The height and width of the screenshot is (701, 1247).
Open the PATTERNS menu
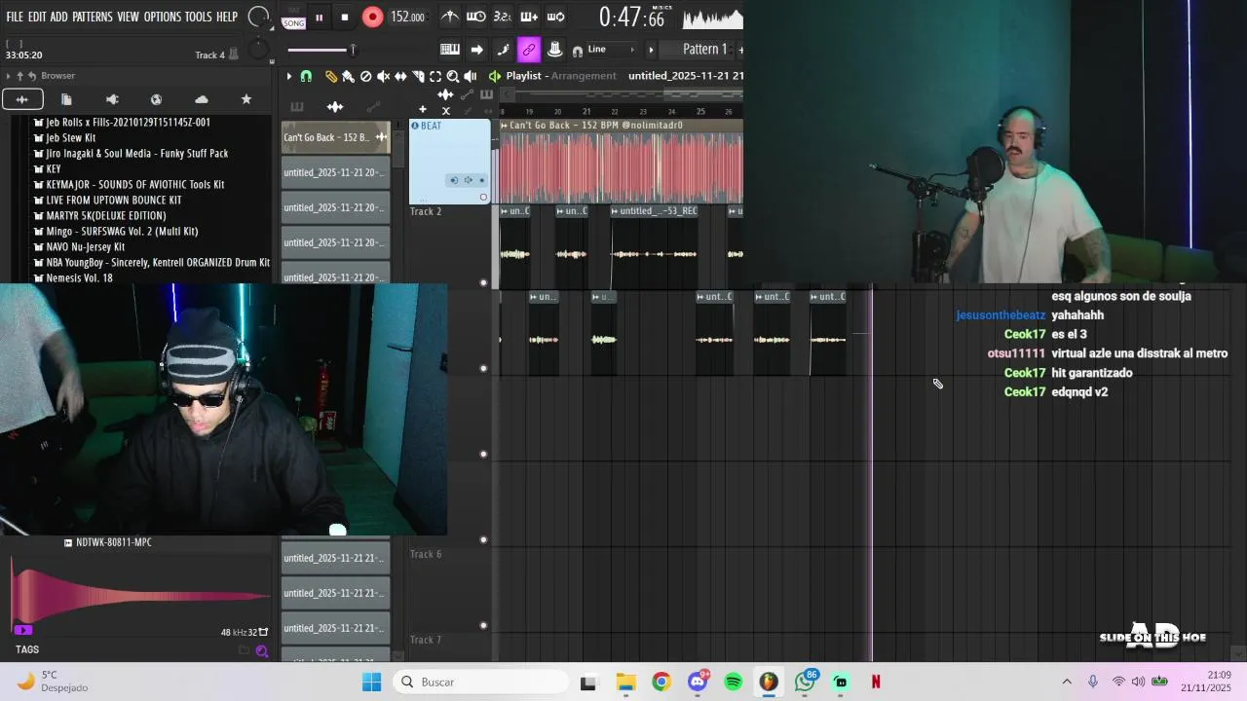coord(93,17)
